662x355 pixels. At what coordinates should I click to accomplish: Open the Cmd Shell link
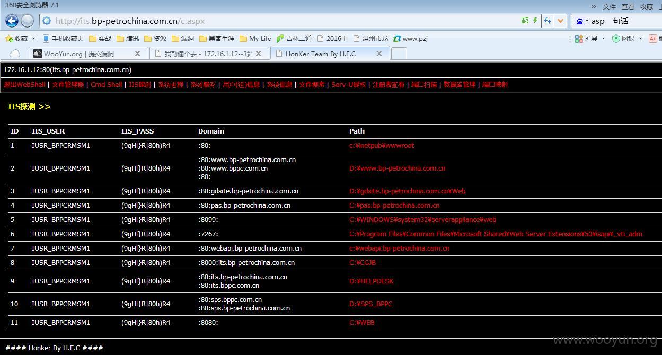106,85
